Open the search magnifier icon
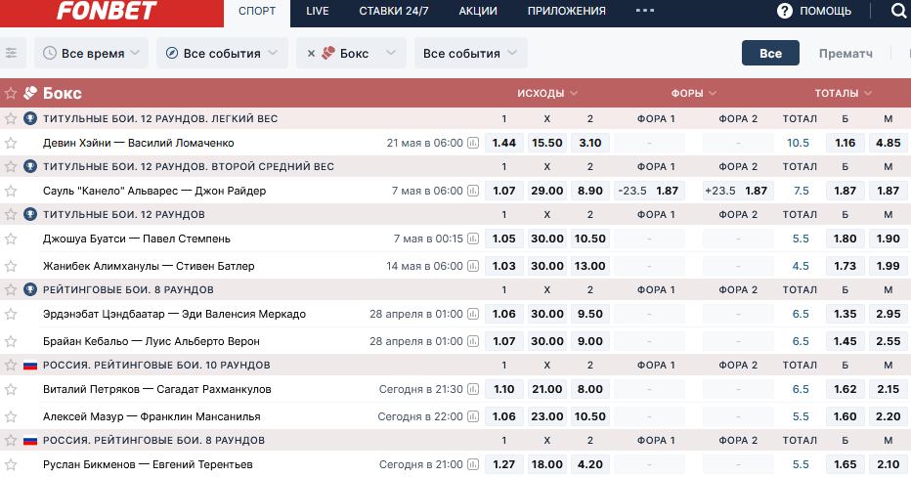The height and width of the screenshot is (477, 911). [899, 11]
